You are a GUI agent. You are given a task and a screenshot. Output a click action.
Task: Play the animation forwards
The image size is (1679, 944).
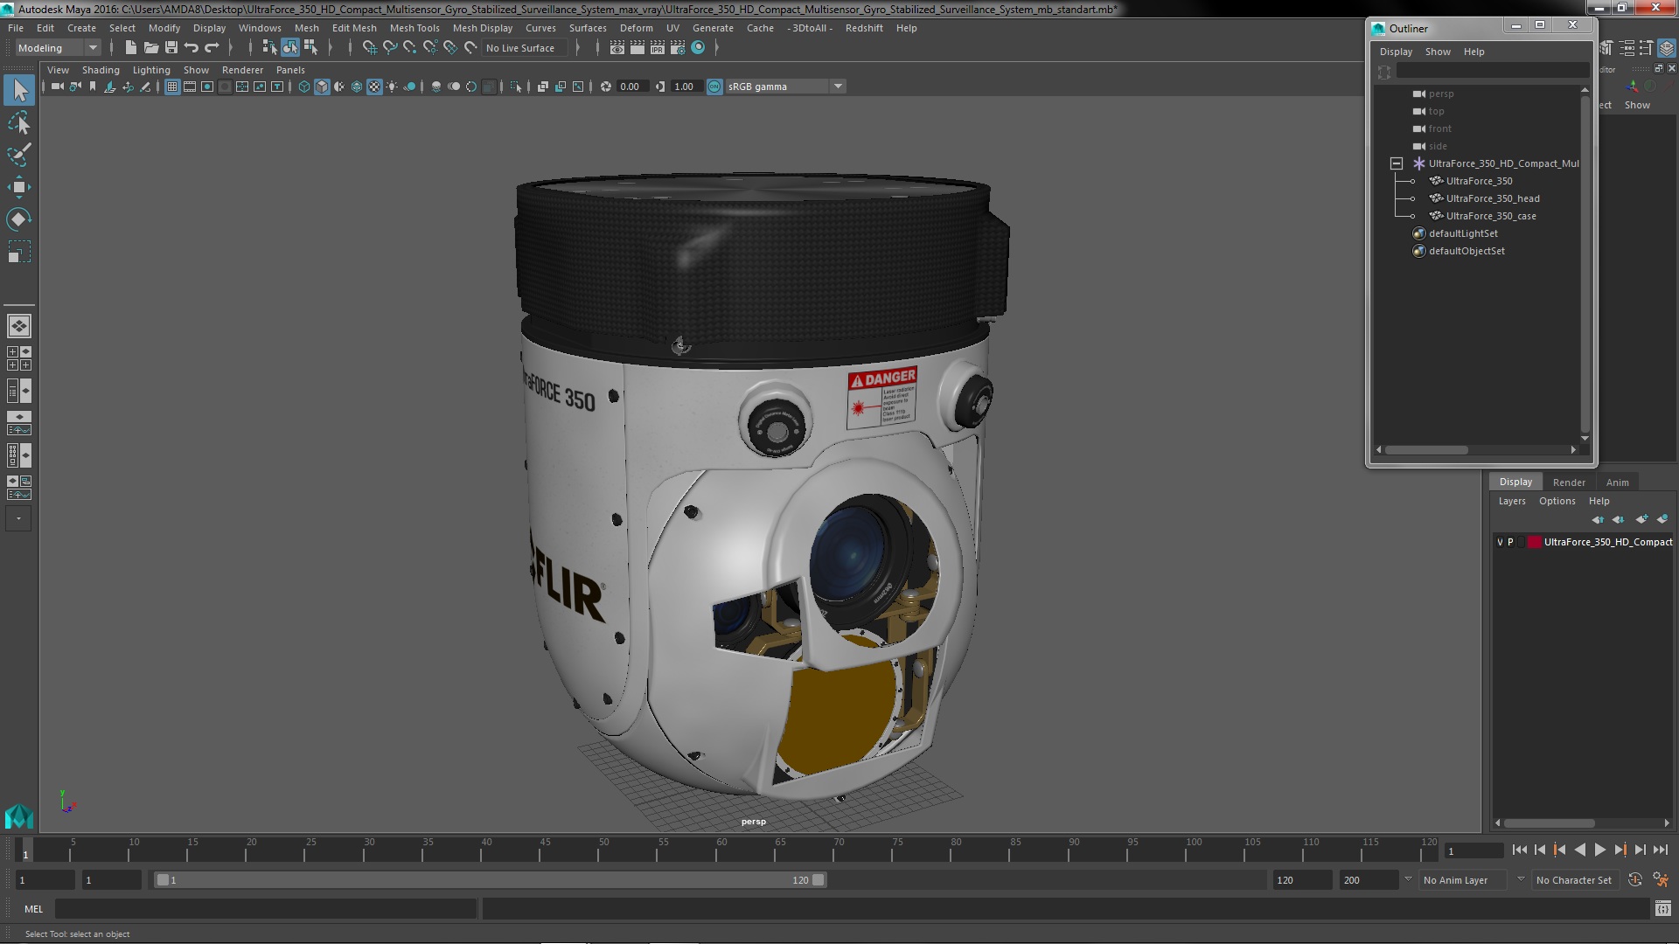(x=1600, y=850)
